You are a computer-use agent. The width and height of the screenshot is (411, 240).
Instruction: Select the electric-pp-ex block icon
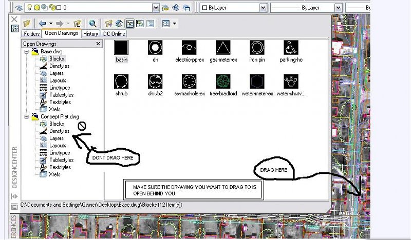(x=189, y=48)
